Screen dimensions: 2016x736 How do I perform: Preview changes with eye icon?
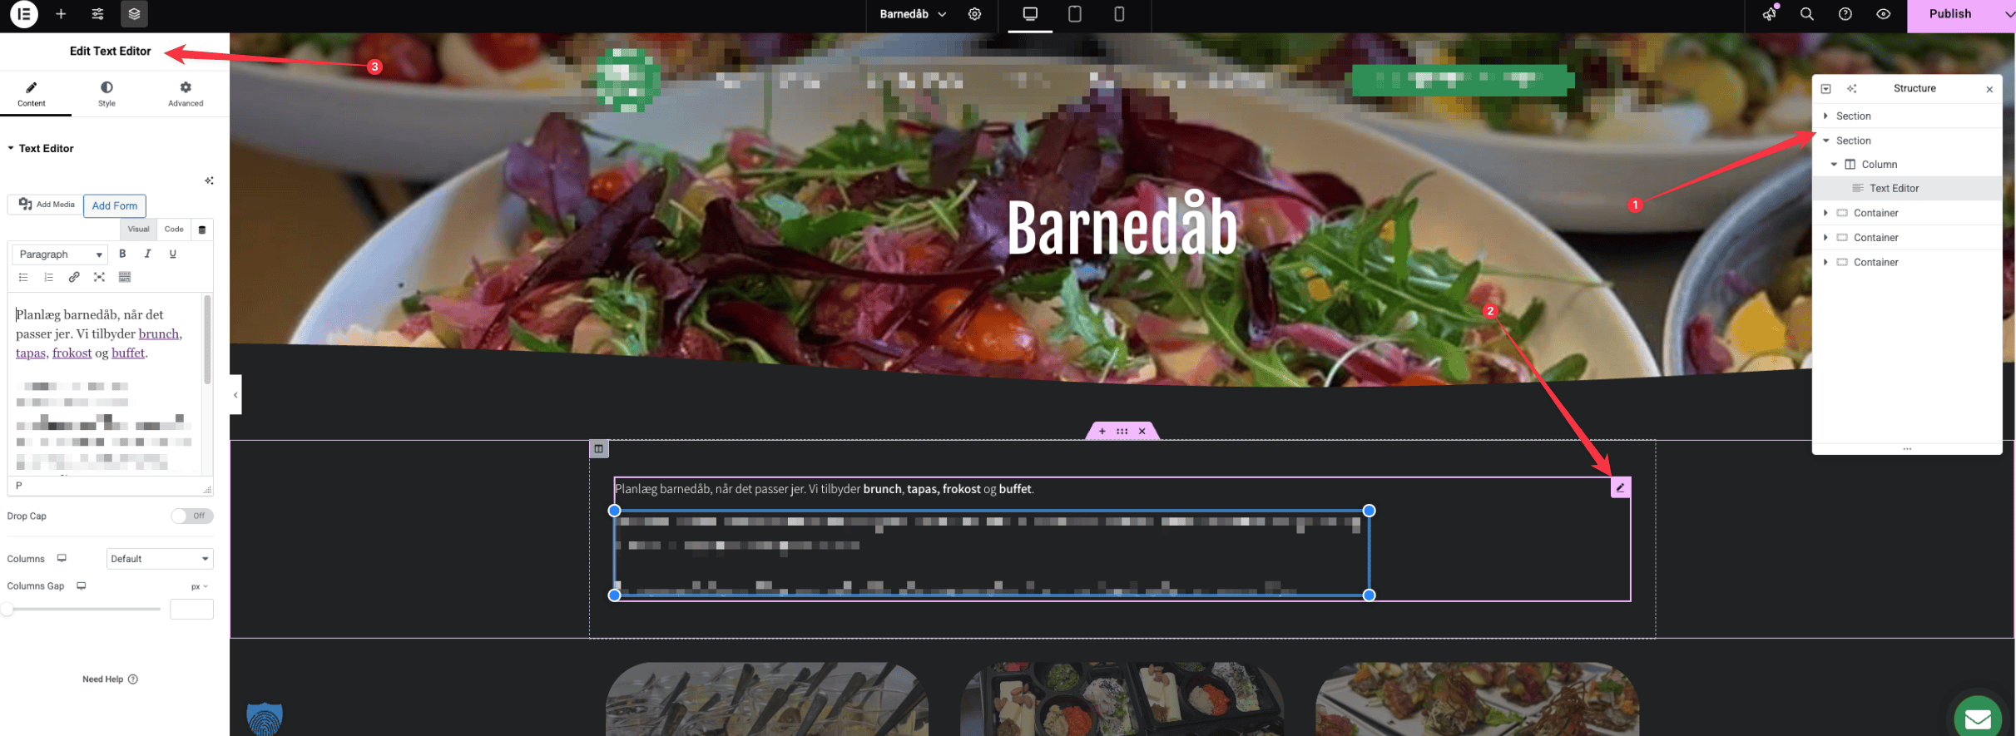[x=1883, y=14]
